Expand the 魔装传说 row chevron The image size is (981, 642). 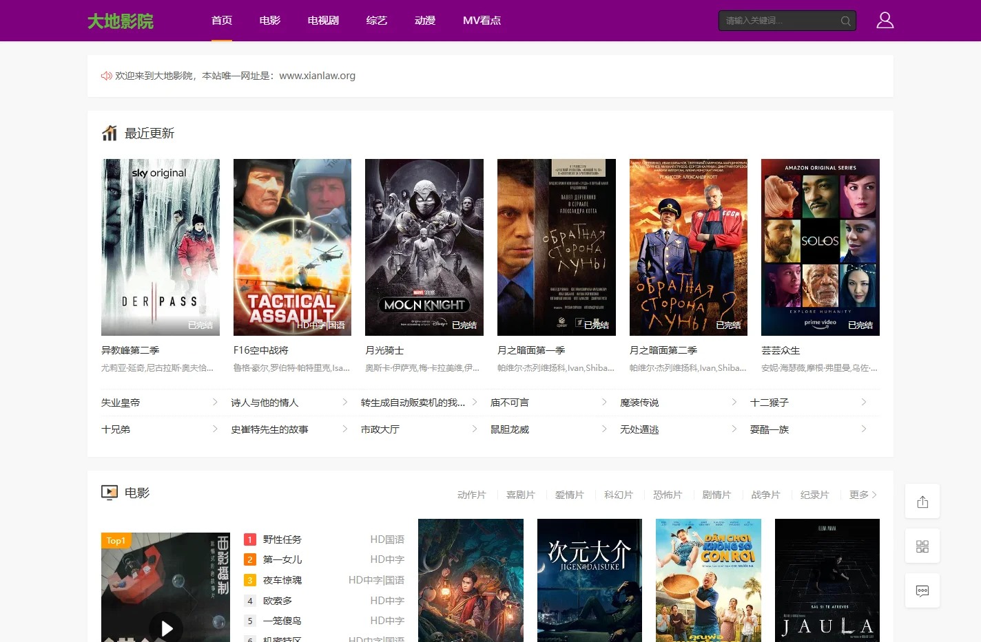click(734, 403)
